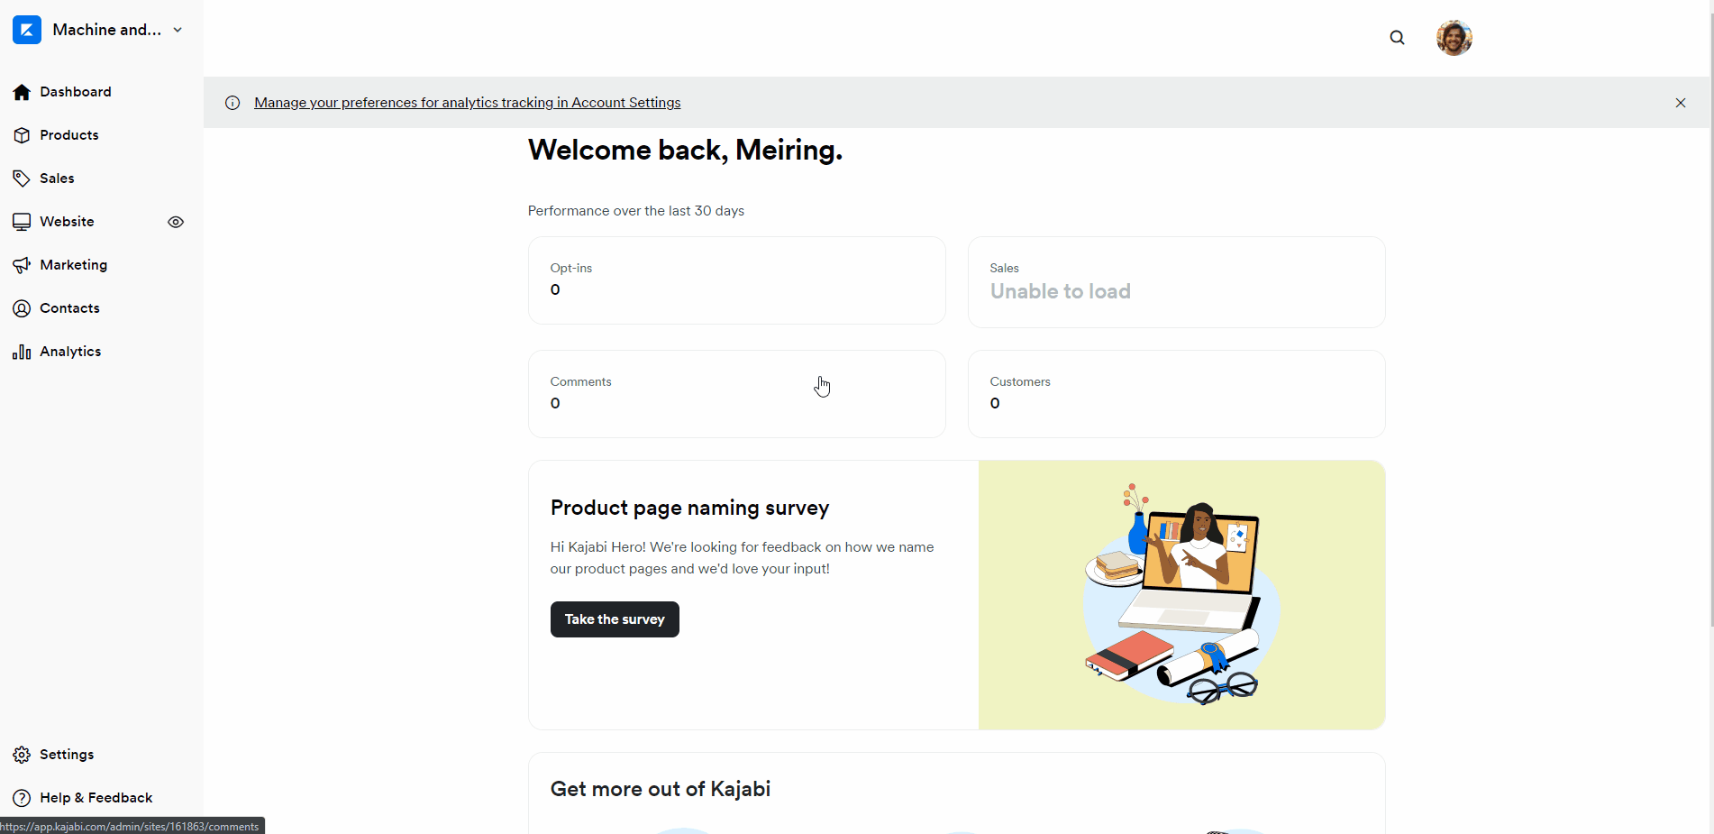The width and height of the screenshot is (1714, 834).
Task: Open Settings via the gear icon
Action: tap(21, 754)
